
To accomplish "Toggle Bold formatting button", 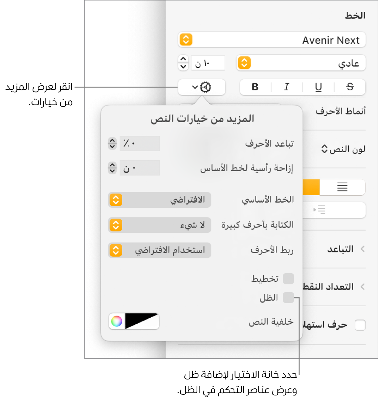I will [x=255, y=87].
